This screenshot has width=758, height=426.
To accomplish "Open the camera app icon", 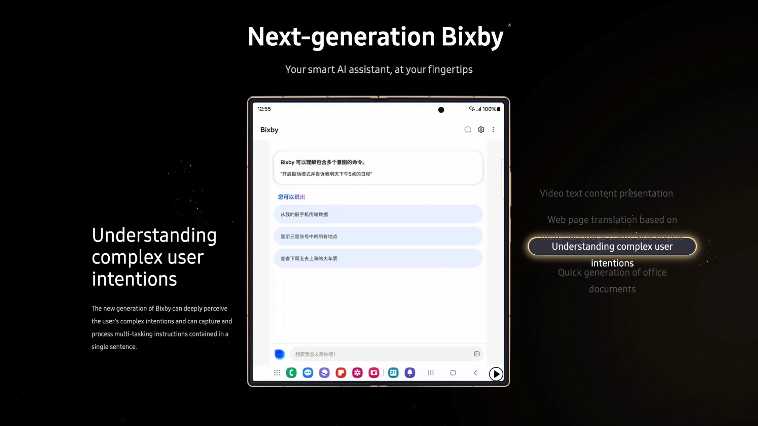I will coord(374,373).
